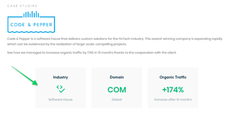231x115 pixels.
Task: Click the Industry title
Action: coord(61,77)
